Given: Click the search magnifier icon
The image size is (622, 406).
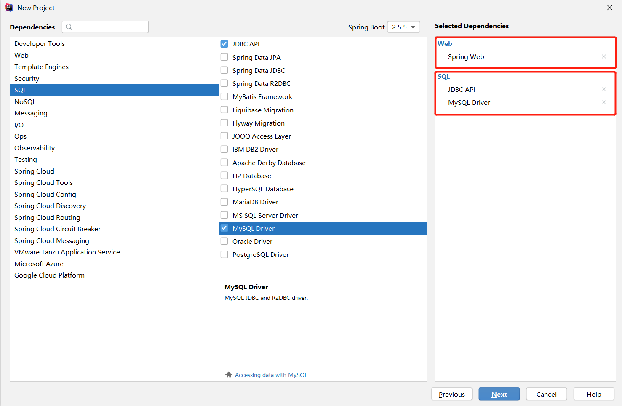Looking at the screenshot, I should [x=69, y=27].
